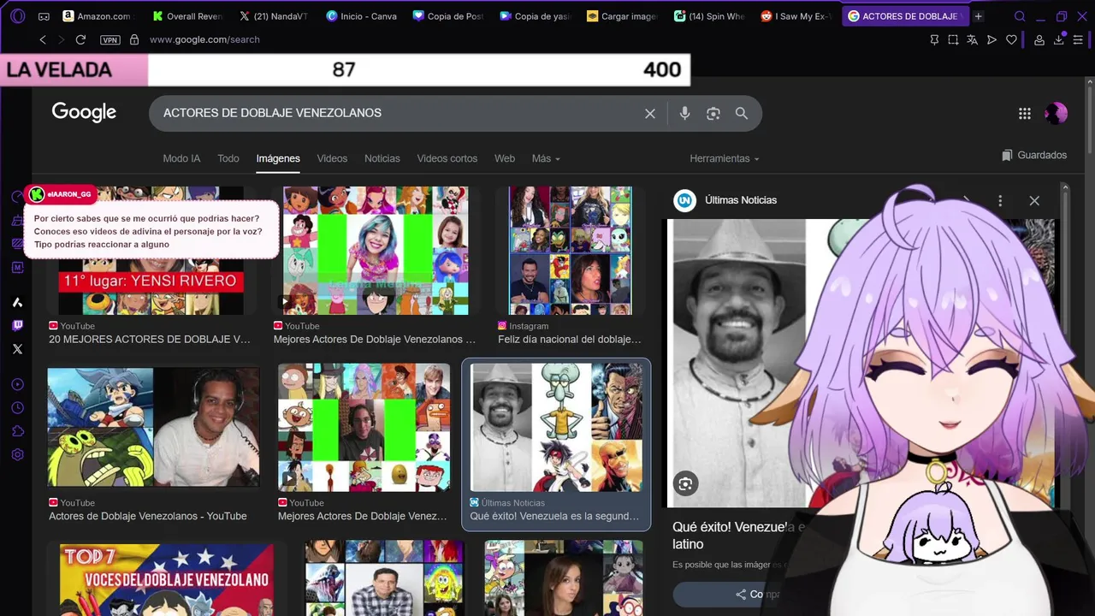The image size is (1095, 616).
Task: Open the 'Actores de Doblaje Venezolanos - YouTube' thumbnail
Action: tap(153, 428)
